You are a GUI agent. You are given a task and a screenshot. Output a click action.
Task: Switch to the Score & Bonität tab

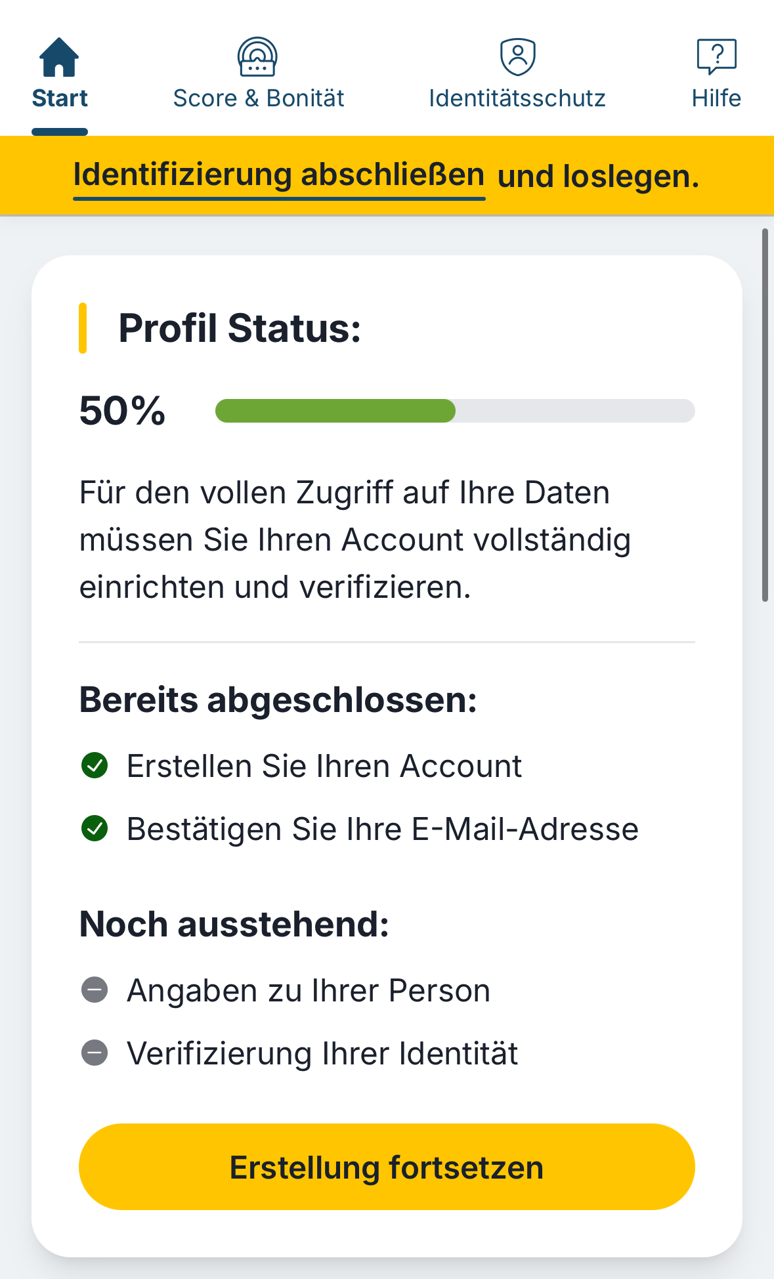point(259,98)
